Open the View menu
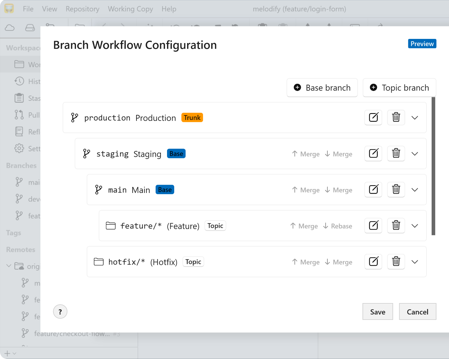Image resolution: width=449 pixels, height=359 pixels. pos(49,9)
